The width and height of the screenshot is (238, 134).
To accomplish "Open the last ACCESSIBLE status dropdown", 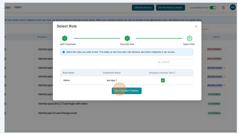I will tap(224, 113).
